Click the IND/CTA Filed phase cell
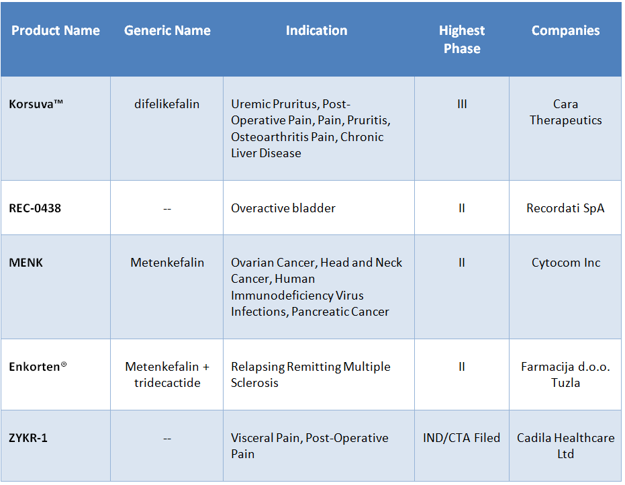This screenshot has width=625, height=485. click(x=462, y=438)
